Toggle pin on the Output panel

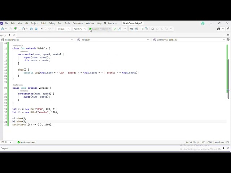point(223,148)
